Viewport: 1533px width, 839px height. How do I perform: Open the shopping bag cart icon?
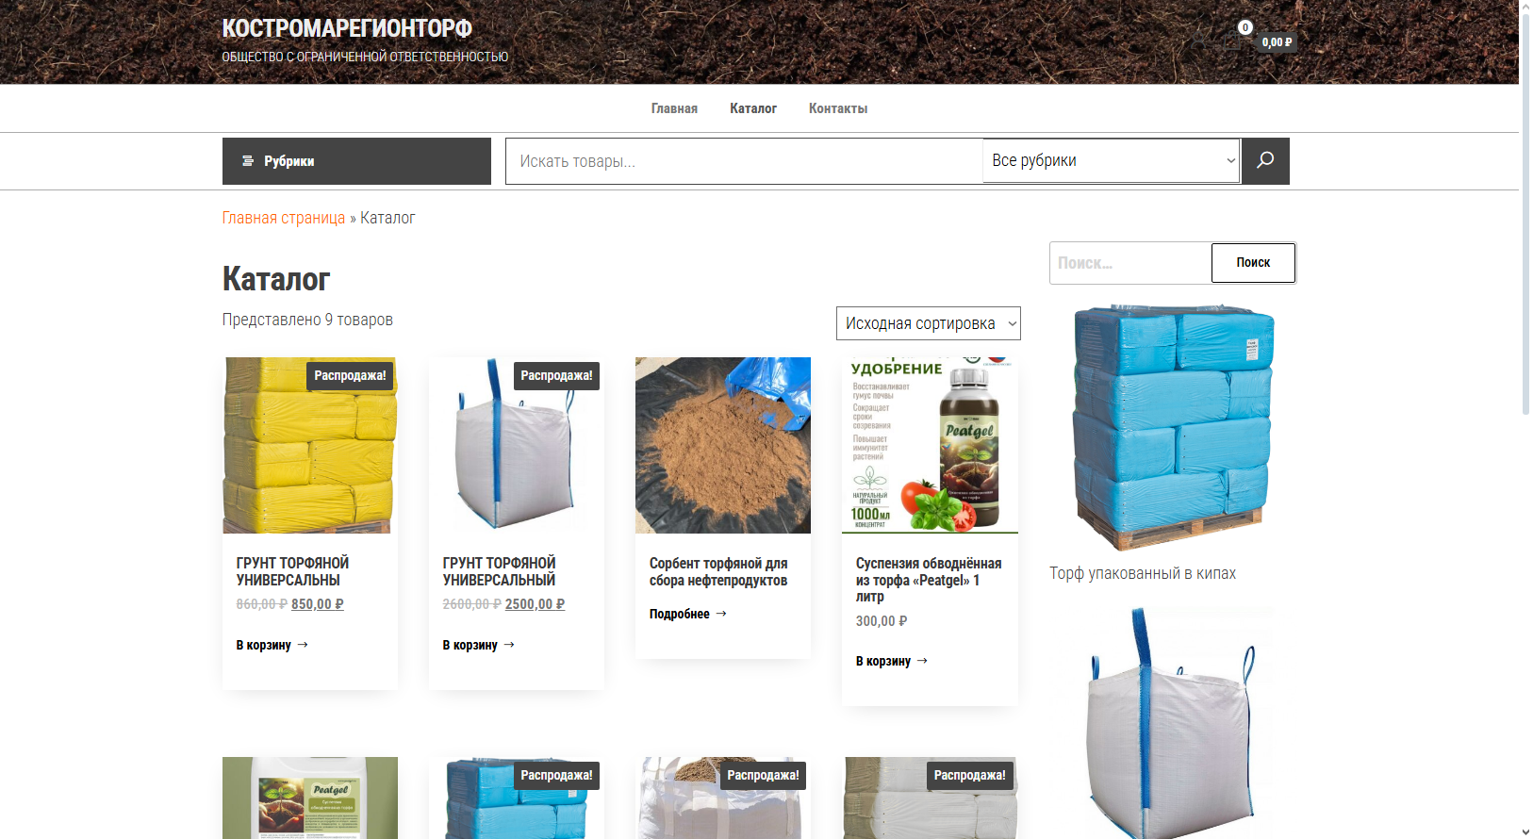pyautogui.click(x=1232, y=40)
